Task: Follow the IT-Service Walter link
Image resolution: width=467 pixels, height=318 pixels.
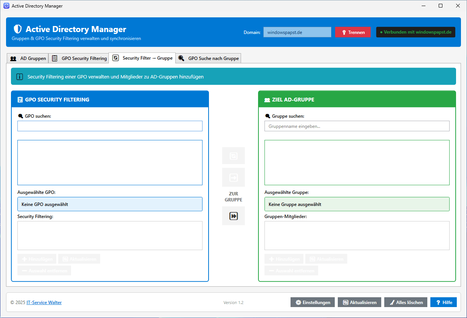Action: click(x=44, y=303)
